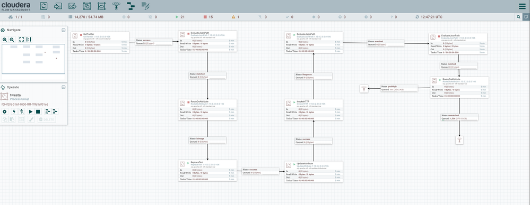Select the success connection from GetTwitter
Screen dimensions: 530x205
(154, 42)
